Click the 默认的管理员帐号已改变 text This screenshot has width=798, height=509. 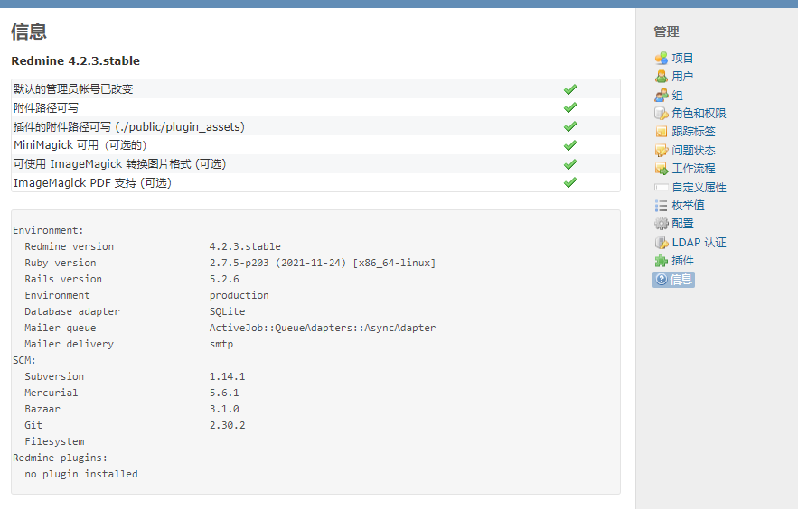tap(73, 89)
